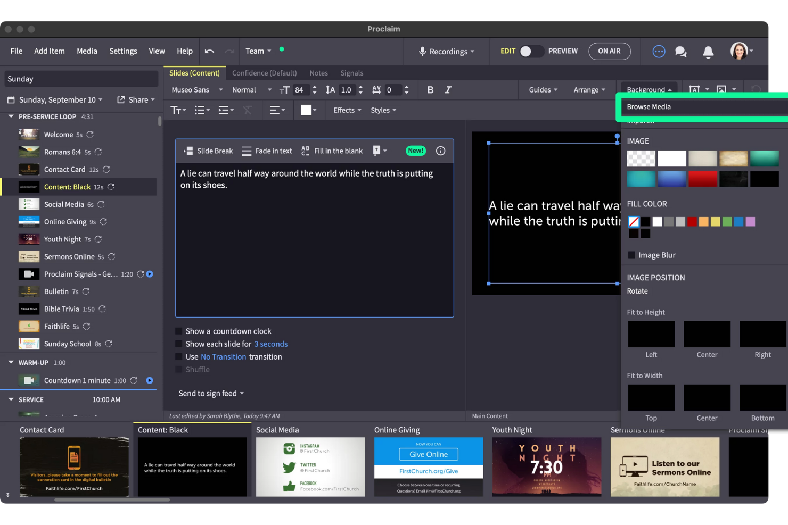Click the clear formatting icon
788x525 pixels.
[248, 110]
